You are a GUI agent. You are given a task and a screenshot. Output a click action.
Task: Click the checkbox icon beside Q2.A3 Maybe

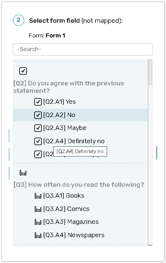point(38,128)
